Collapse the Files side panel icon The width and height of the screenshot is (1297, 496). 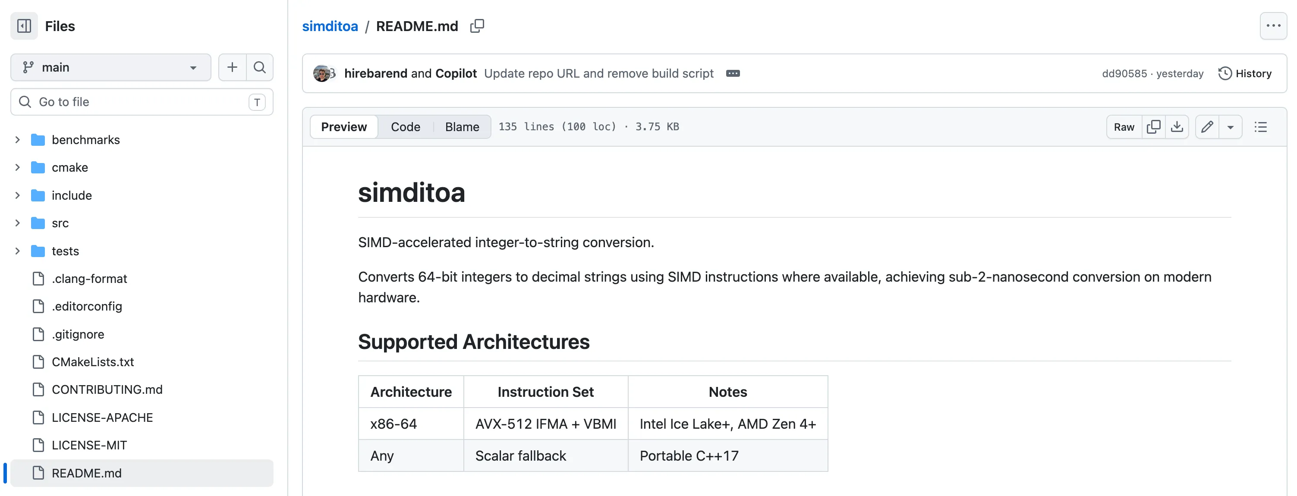24,26
